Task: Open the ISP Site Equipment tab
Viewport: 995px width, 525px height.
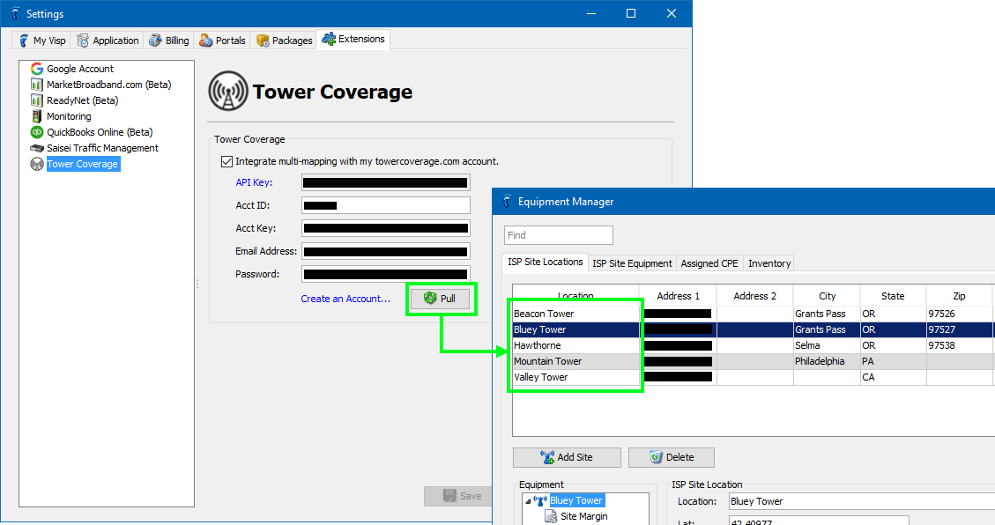Action: [x=632, y=263]
